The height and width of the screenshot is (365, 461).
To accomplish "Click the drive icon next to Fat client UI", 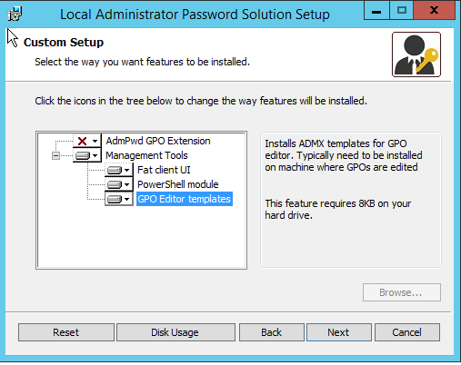I will (x=115, y=170).
